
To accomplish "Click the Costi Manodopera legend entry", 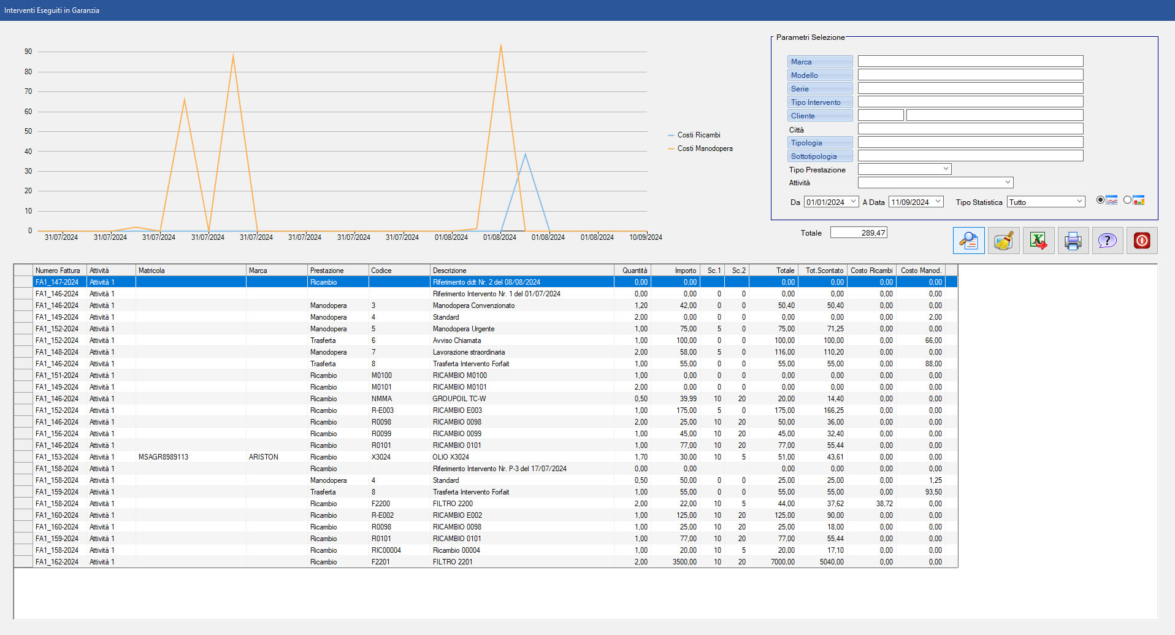I will click(x=705, y=148).
